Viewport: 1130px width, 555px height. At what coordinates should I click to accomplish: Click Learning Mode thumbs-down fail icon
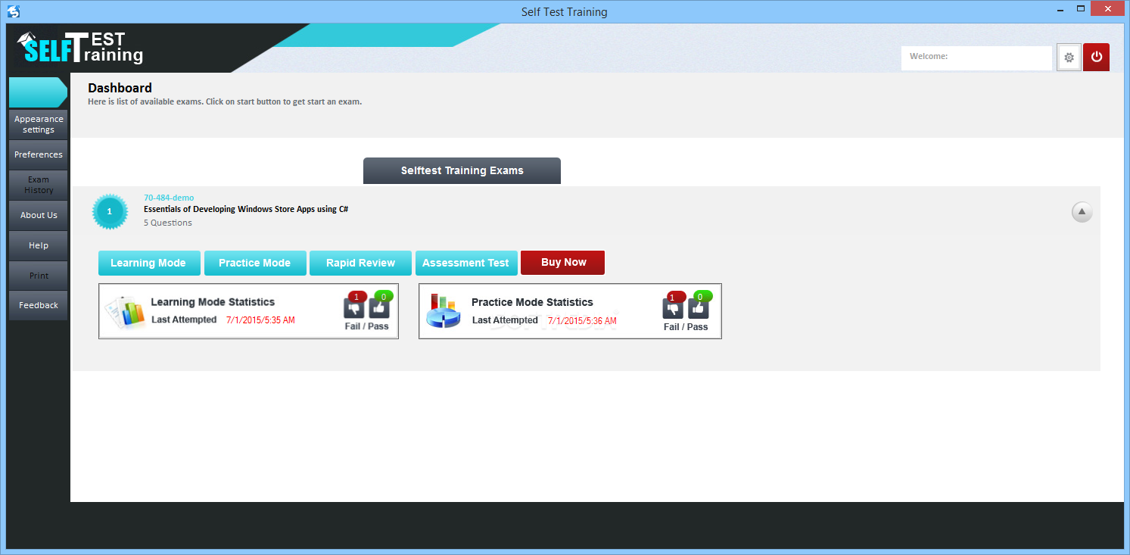pyautogui.click(x=354, y=307)
